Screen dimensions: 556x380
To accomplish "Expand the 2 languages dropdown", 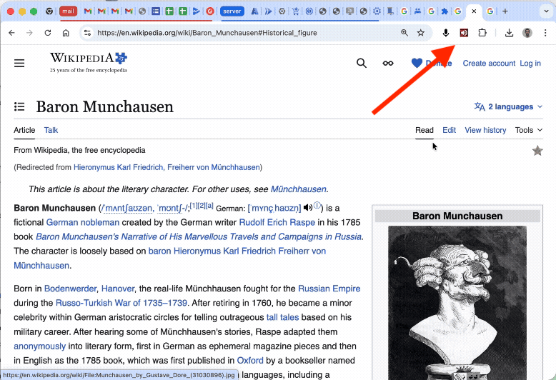I will coord(508,107).
